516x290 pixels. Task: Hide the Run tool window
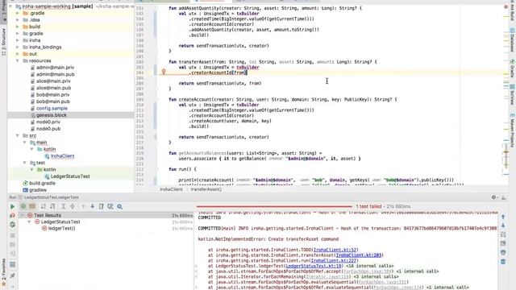[503, 197]
